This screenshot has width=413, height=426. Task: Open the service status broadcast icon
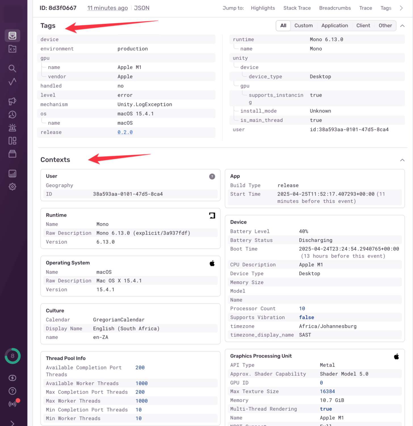12,404
